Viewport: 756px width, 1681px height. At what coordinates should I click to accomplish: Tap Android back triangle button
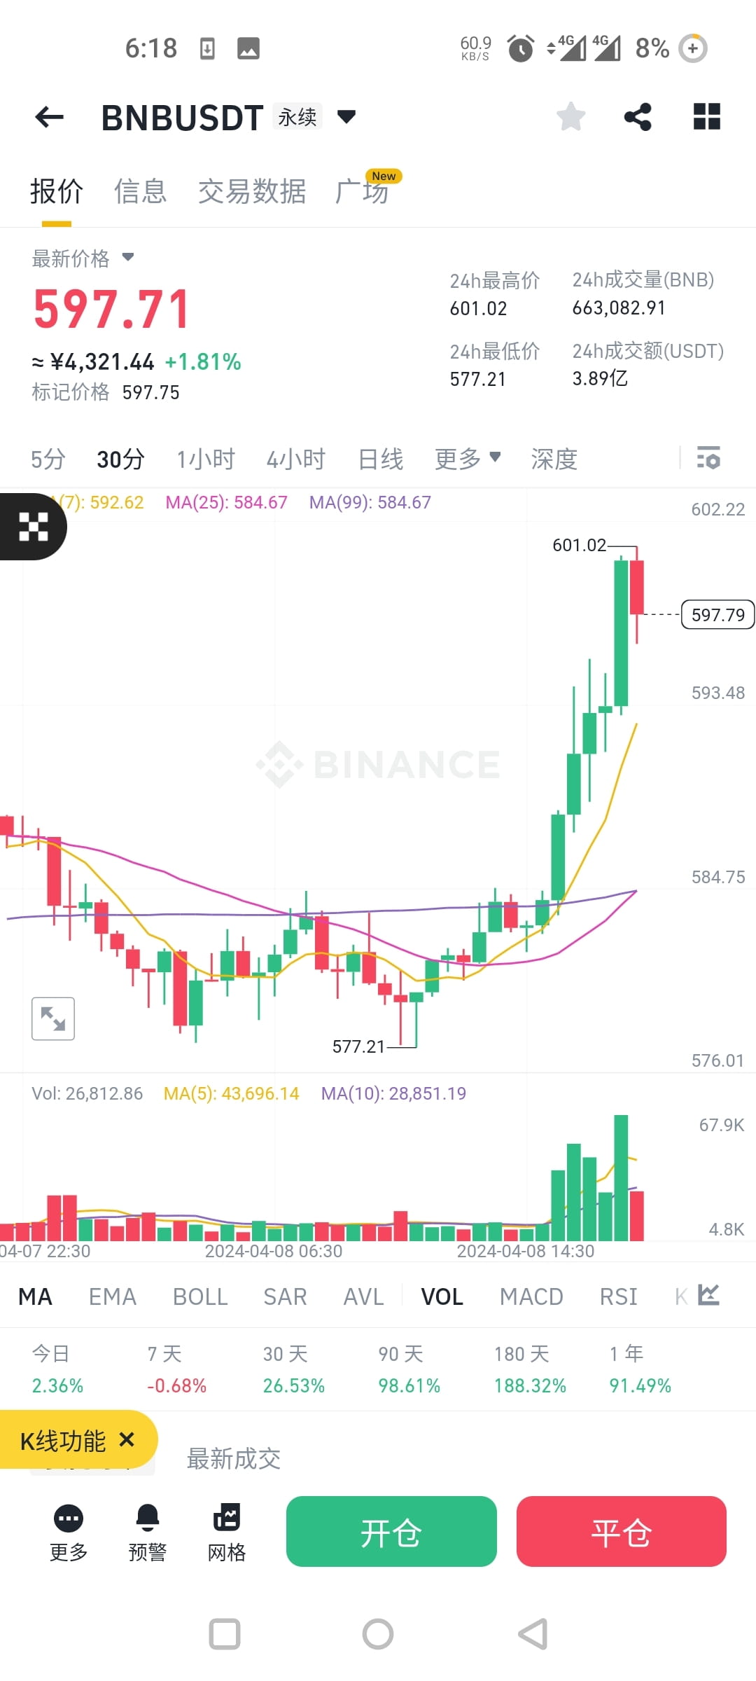click(533, 1634)
